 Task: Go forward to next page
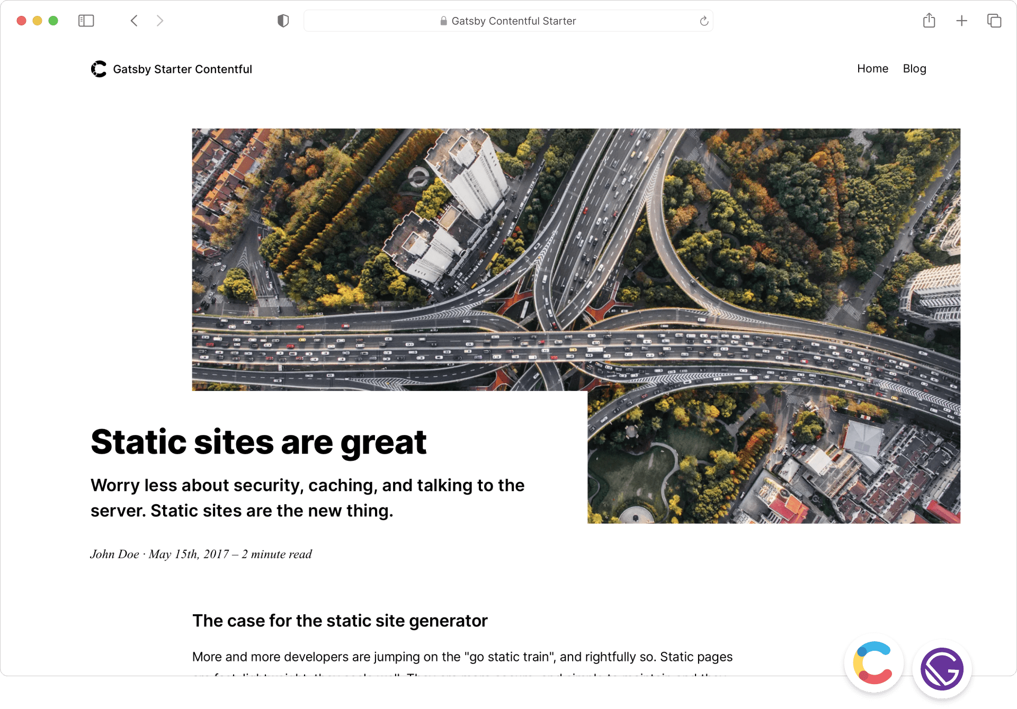[x=159, y=21]
